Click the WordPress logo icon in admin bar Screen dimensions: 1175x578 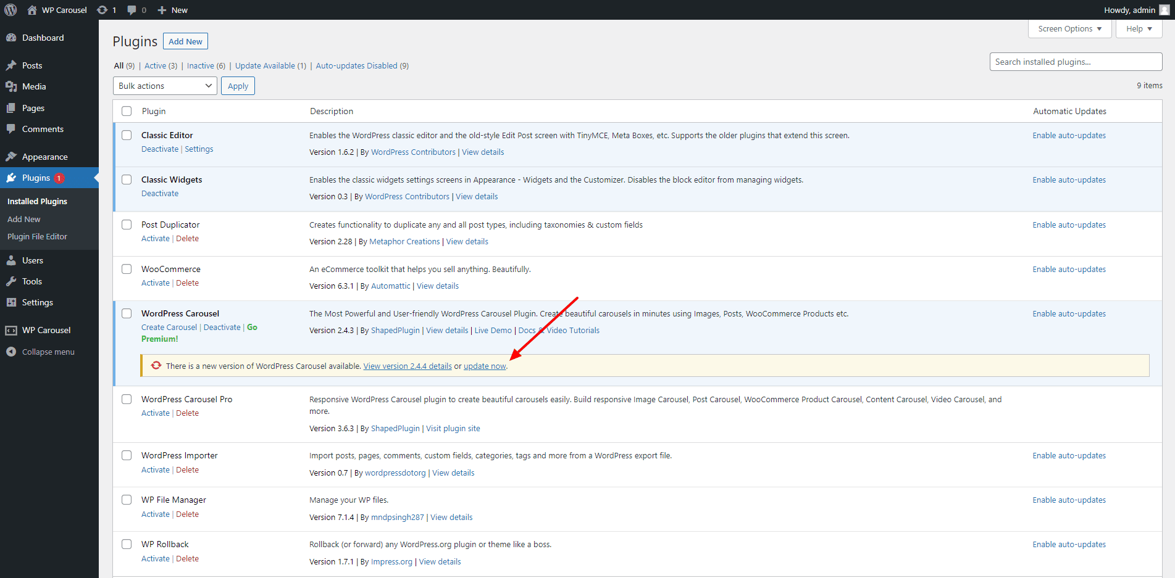[10, 10]
